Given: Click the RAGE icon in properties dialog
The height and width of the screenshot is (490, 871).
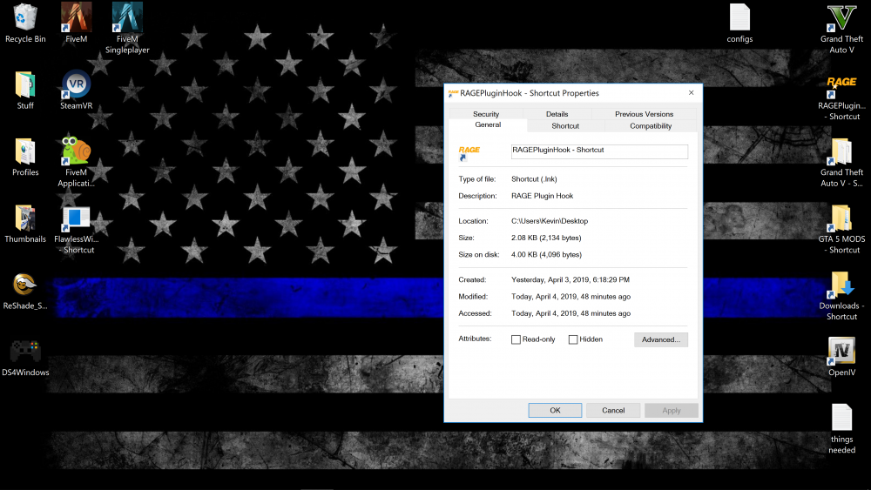Looking at the screenshot, I should (x=469, y=152).
